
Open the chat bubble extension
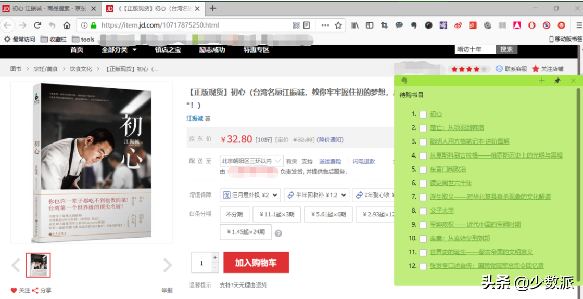point(399,25)
